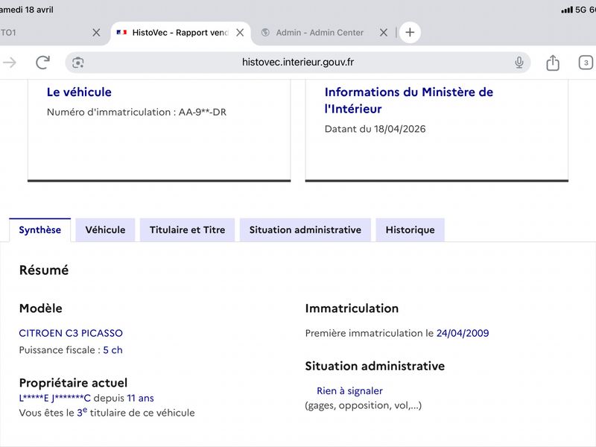Click Rien à signaler text
Screen dimensions: 596x447
click(x=349, y=390)
